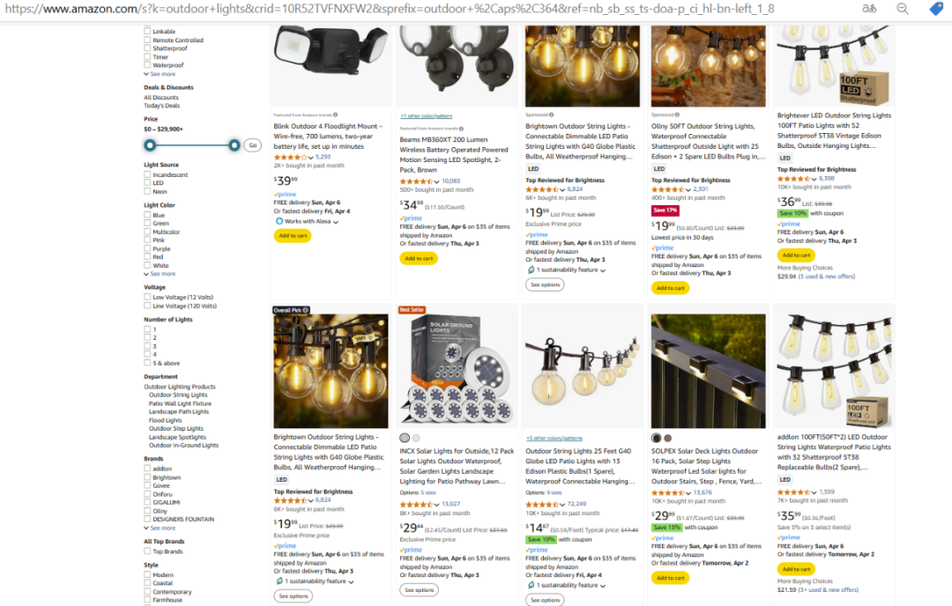Click the Works with Alexa ring icon
The height and width of the screenshot is (606, 952).
279,221
